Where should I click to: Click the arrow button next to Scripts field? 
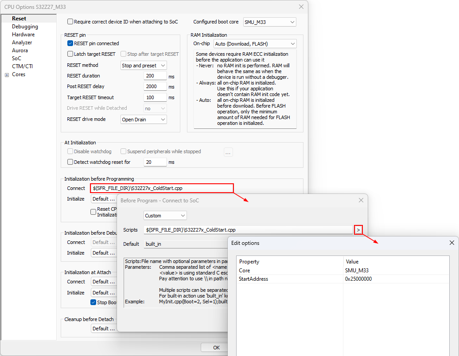(x=359, y=230)
